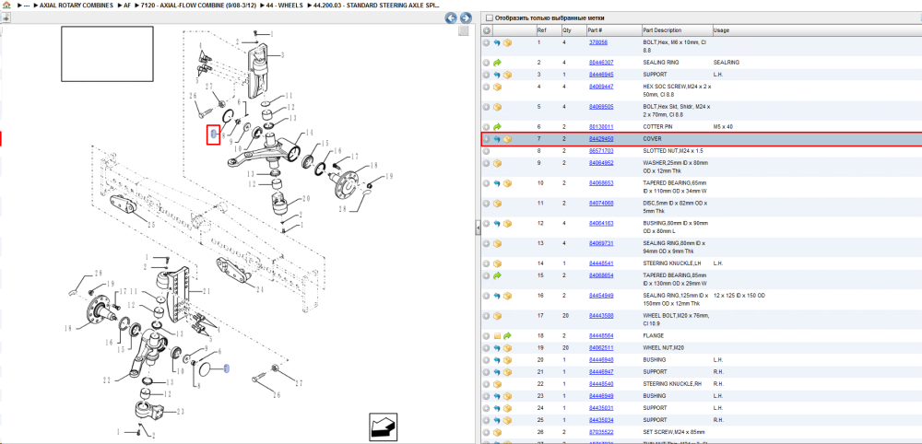
Task: Collapse the parts panel with the splitter arrow
Action: pyautogui.click(x=478, y=228)
